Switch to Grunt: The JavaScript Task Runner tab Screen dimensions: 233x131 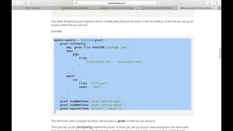157,8
